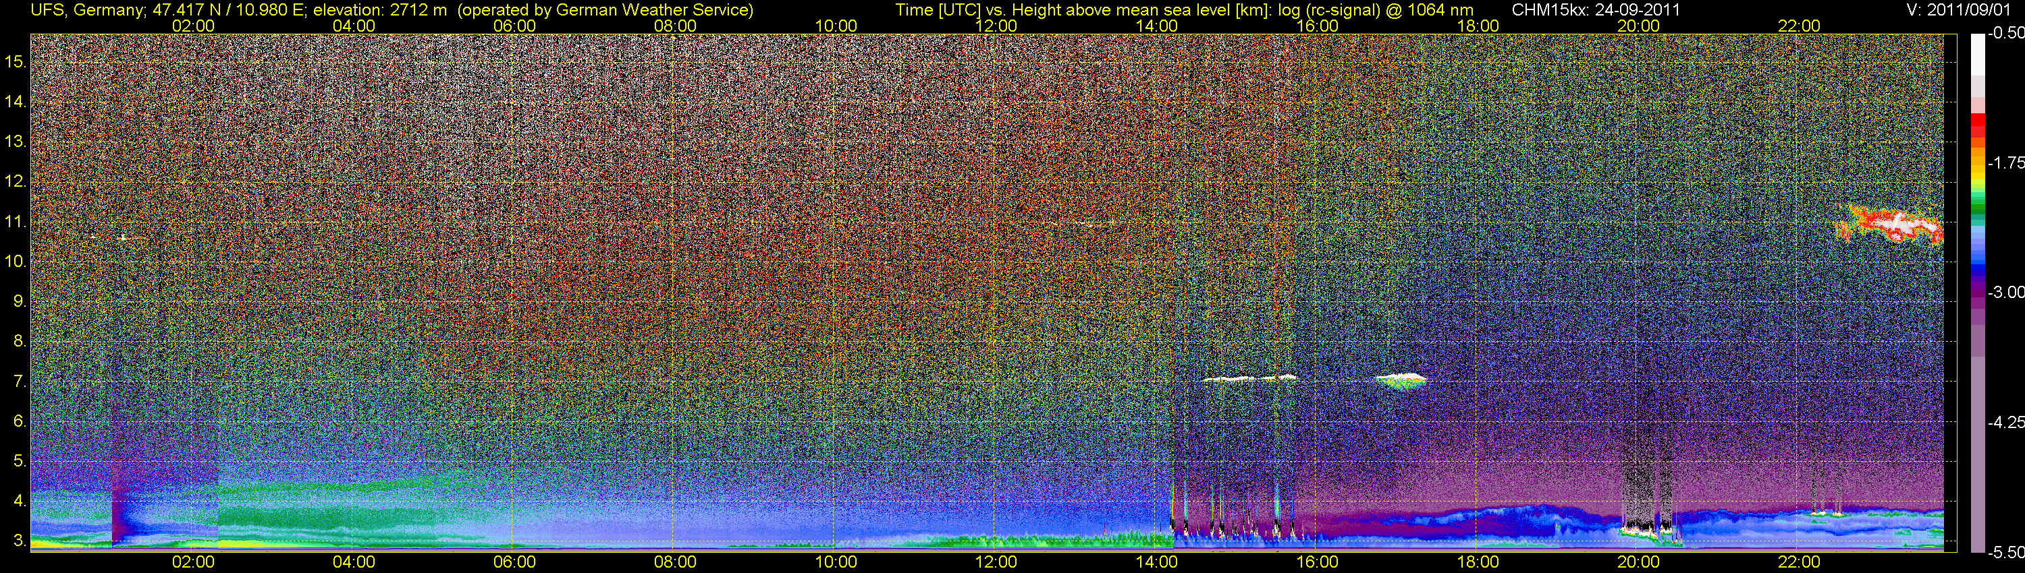2025x573 pixels.
Task: Click the 08:00 label on the bottom time axis
Action: click(675, 562)
